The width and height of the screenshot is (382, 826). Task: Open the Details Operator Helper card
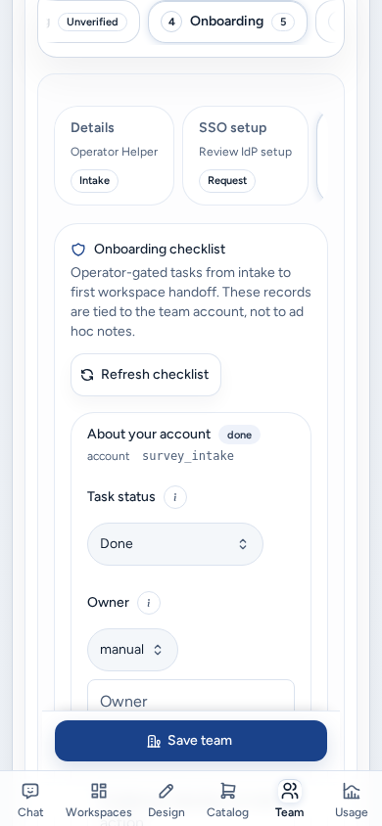click(x=115, y=156)
